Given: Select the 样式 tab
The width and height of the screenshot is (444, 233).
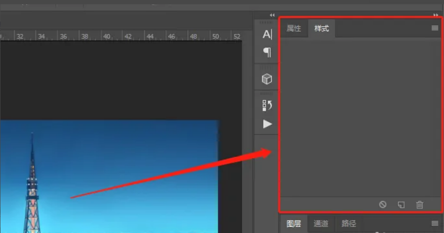Looking at the screenshot, I should (x=321, y=28).
